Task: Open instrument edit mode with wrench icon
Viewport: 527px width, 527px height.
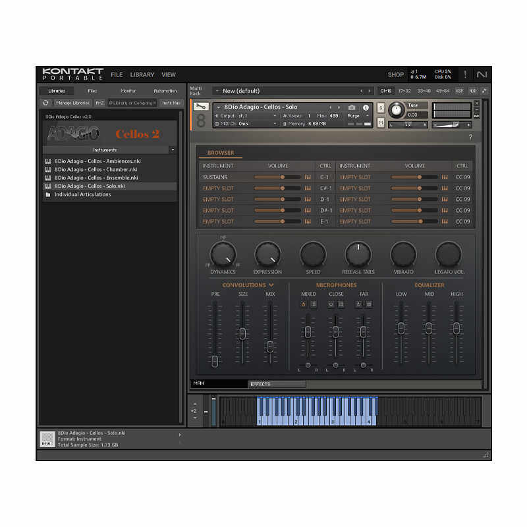Action: pyautogui.click(x=201, y=107)
